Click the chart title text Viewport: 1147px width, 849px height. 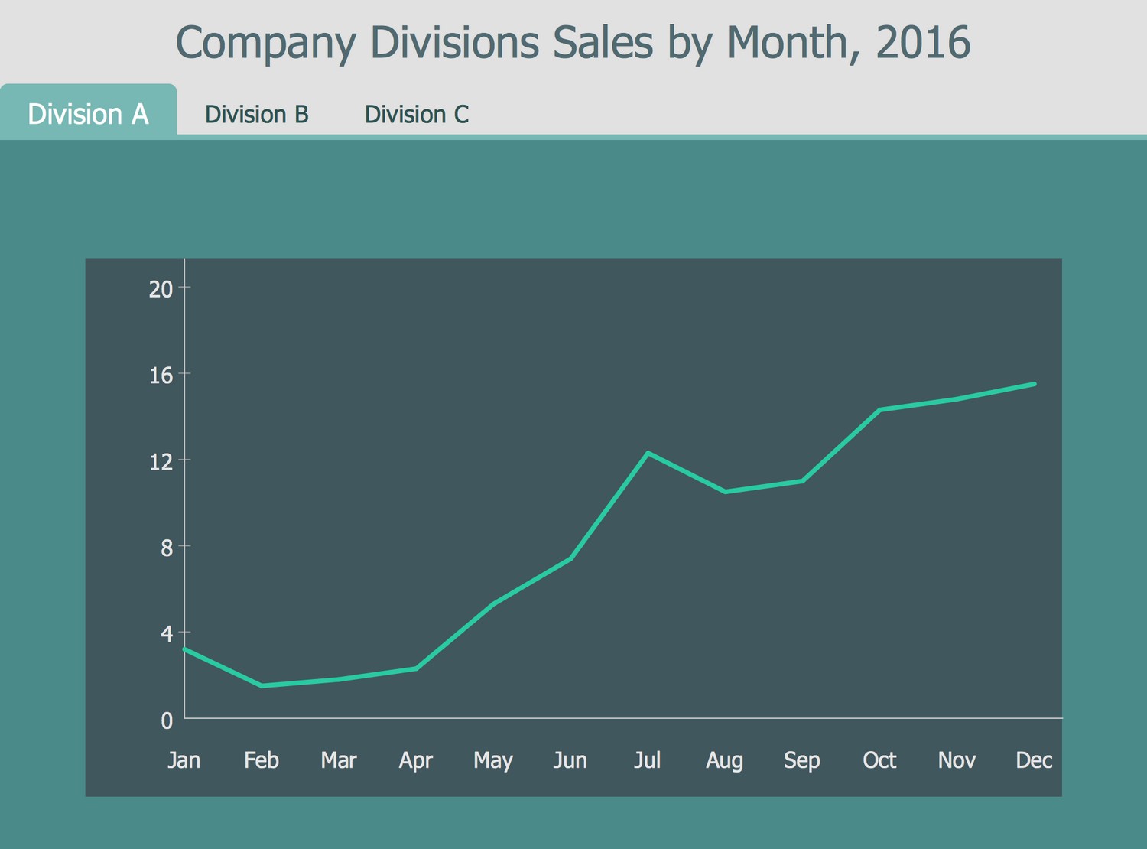[x=573, y=42]
